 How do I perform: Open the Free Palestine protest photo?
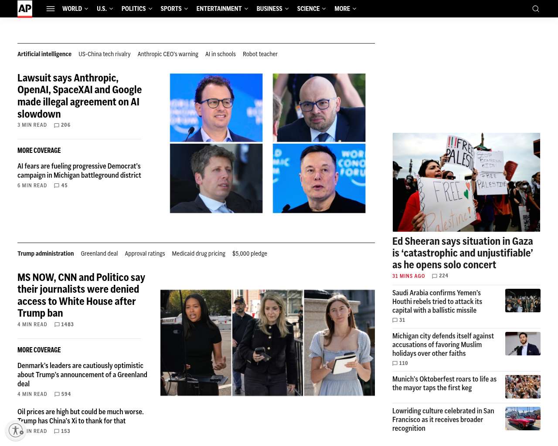pyautogui.click(x=466, y=182)
